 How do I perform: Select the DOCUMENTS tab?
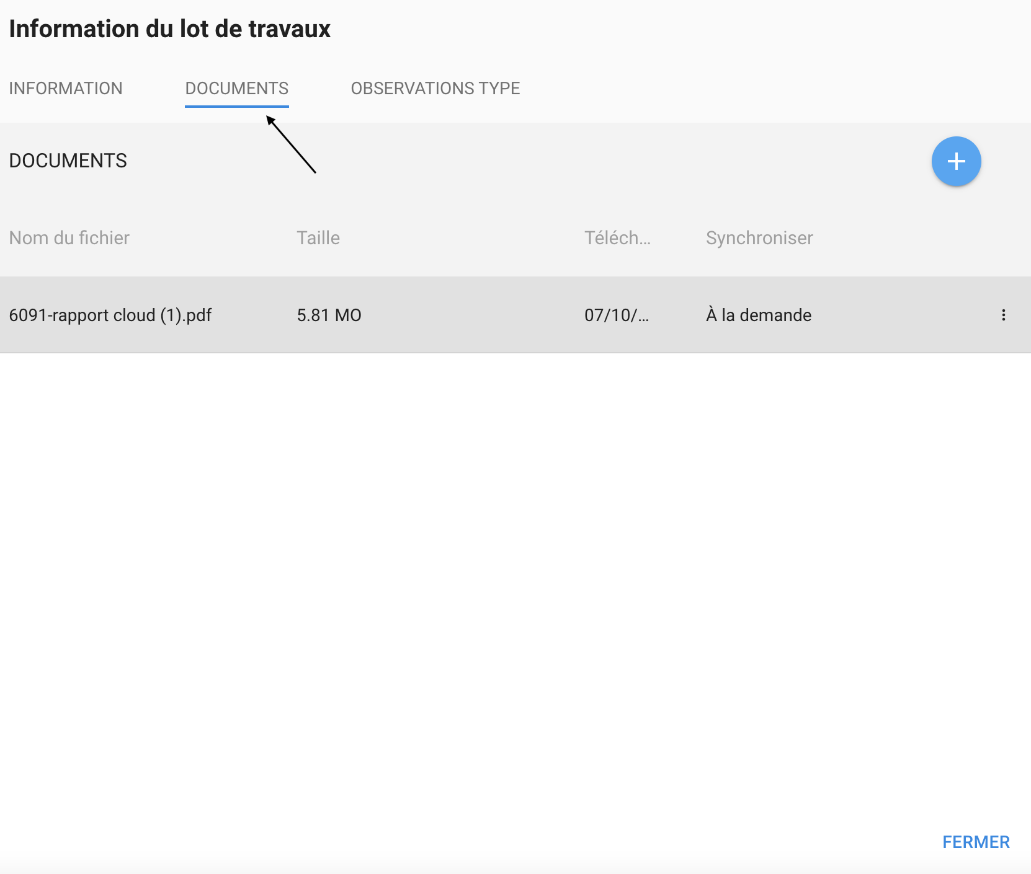[x=237, y=88]
